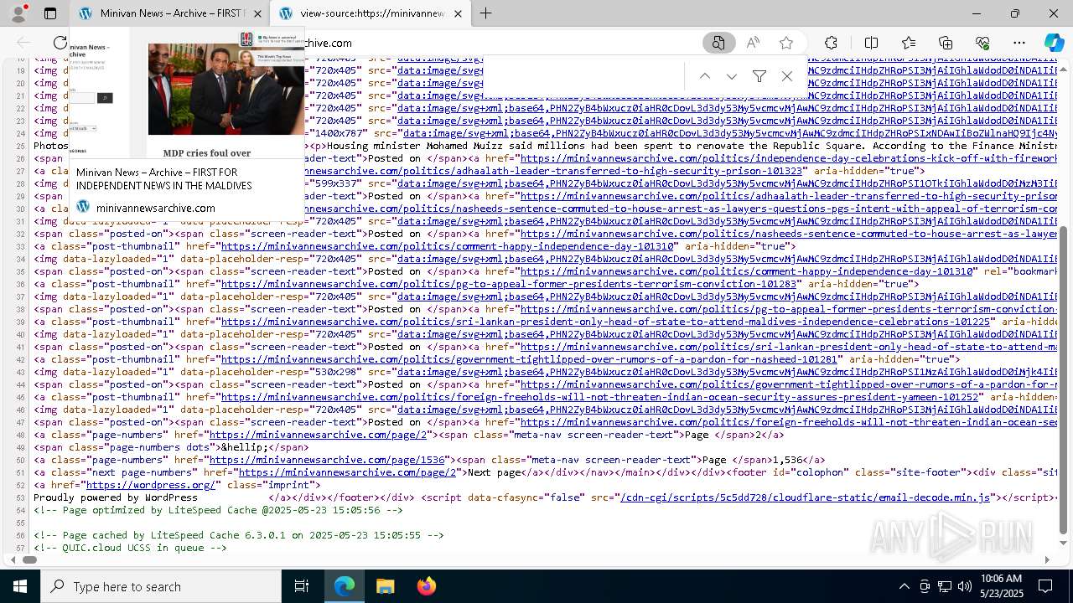Refresh the page with reload button

60,43
